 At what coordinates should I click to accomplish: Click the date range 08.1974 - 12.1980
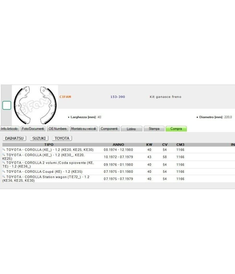pyautogui.click(x=118, y=150)
